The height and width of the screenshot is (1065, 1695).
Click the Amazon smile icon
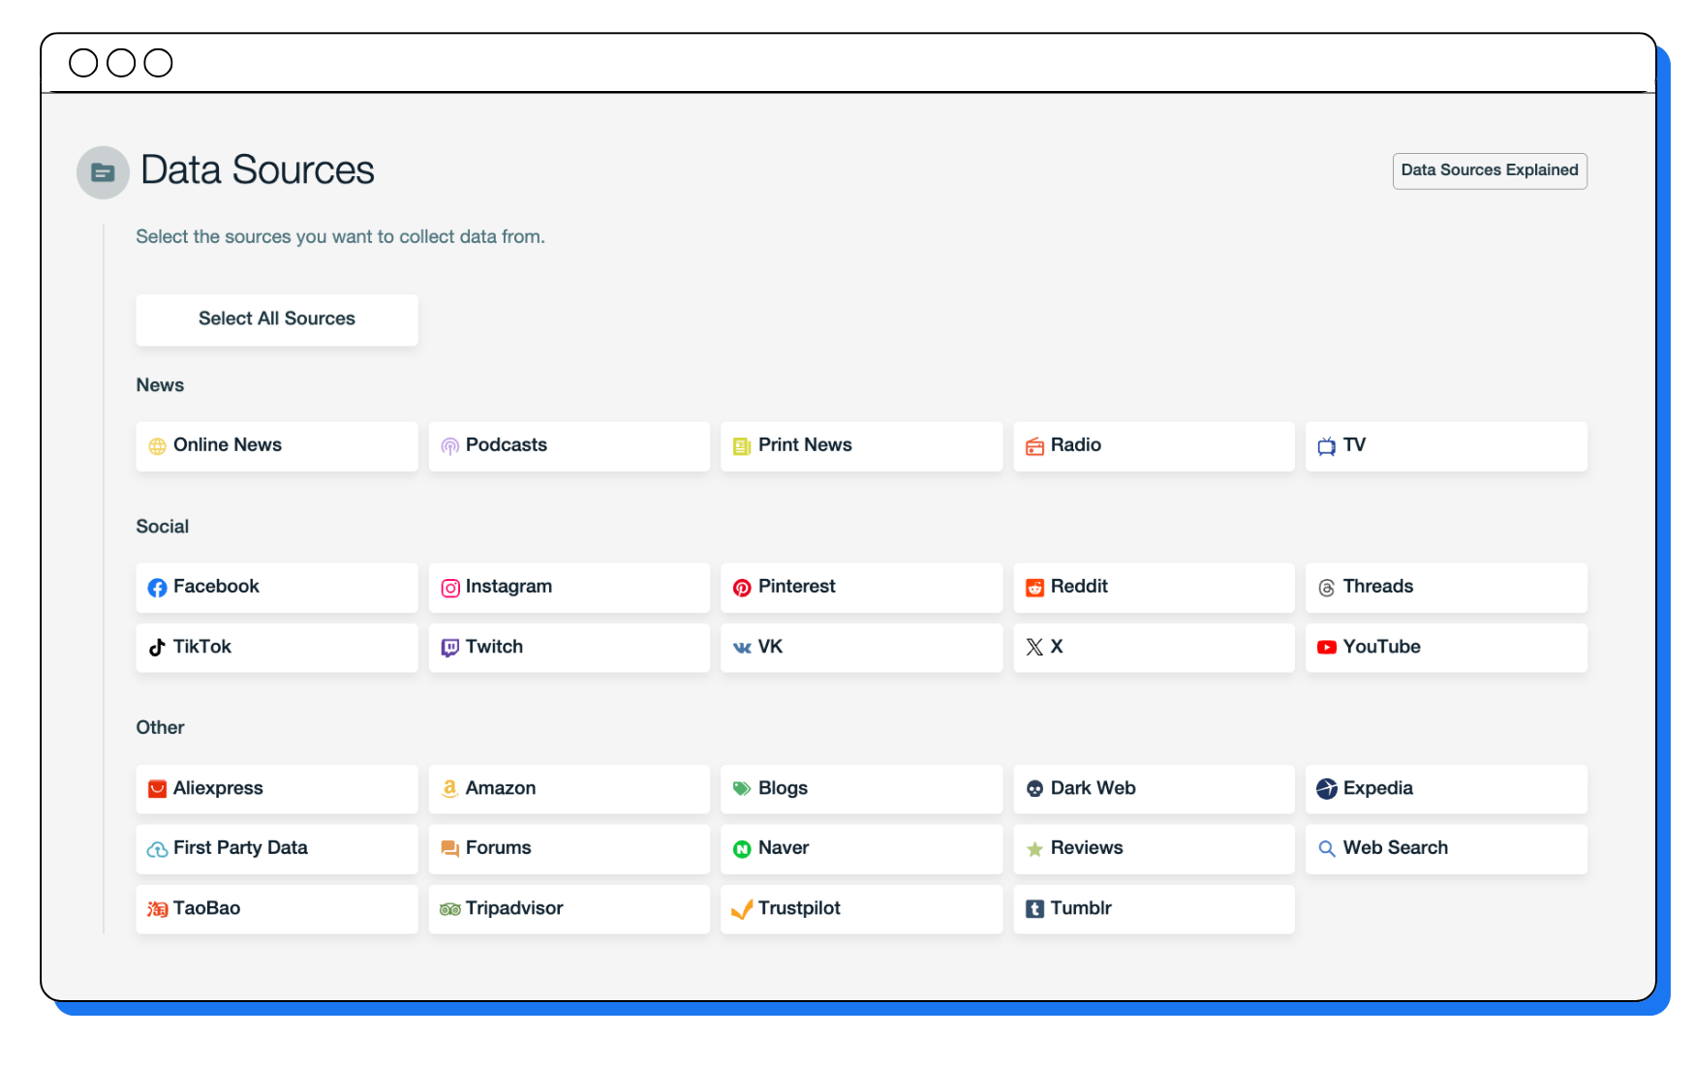[450, 788]
